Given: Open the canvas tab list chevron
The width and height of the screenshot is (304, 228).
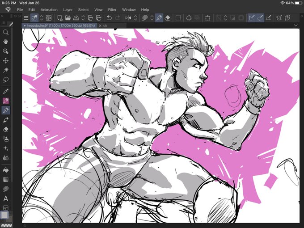Looking at the screenshot, I should click(296, 25).
